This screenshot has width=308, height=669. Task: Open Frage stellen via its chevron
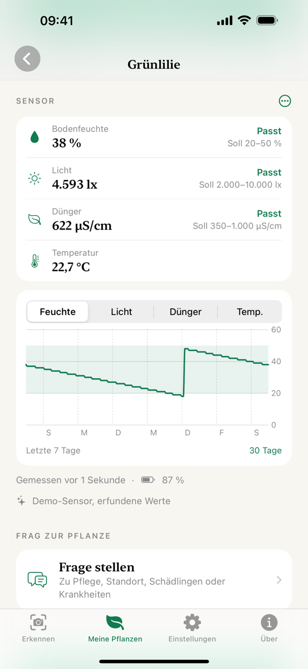pyautogui.click(x=279, y=580)
